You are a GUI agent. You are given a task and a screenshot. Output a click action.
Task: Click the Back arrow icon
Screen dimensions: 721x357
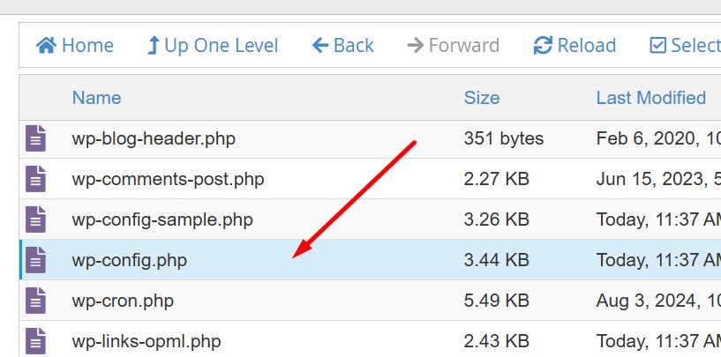(x=320, y=45)
